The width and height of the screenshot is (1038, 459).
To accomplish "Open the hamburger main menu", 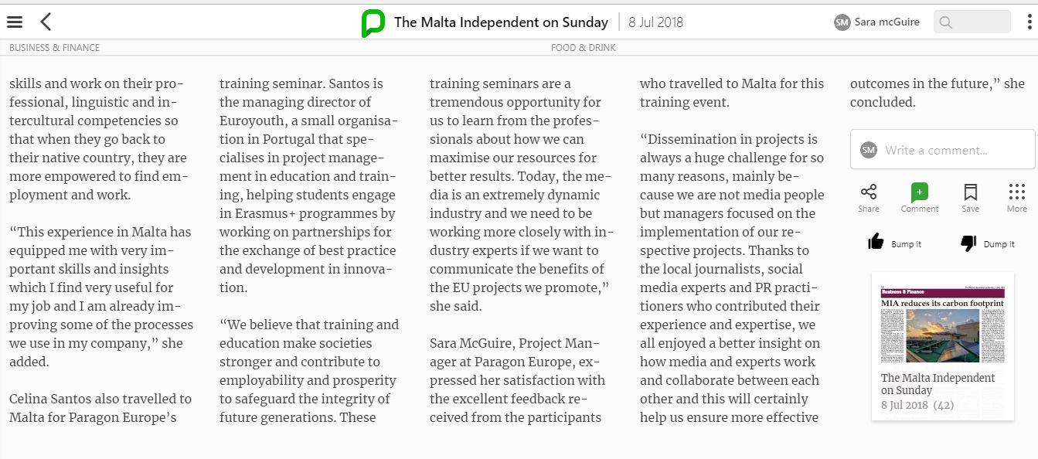I will [15, 22].
